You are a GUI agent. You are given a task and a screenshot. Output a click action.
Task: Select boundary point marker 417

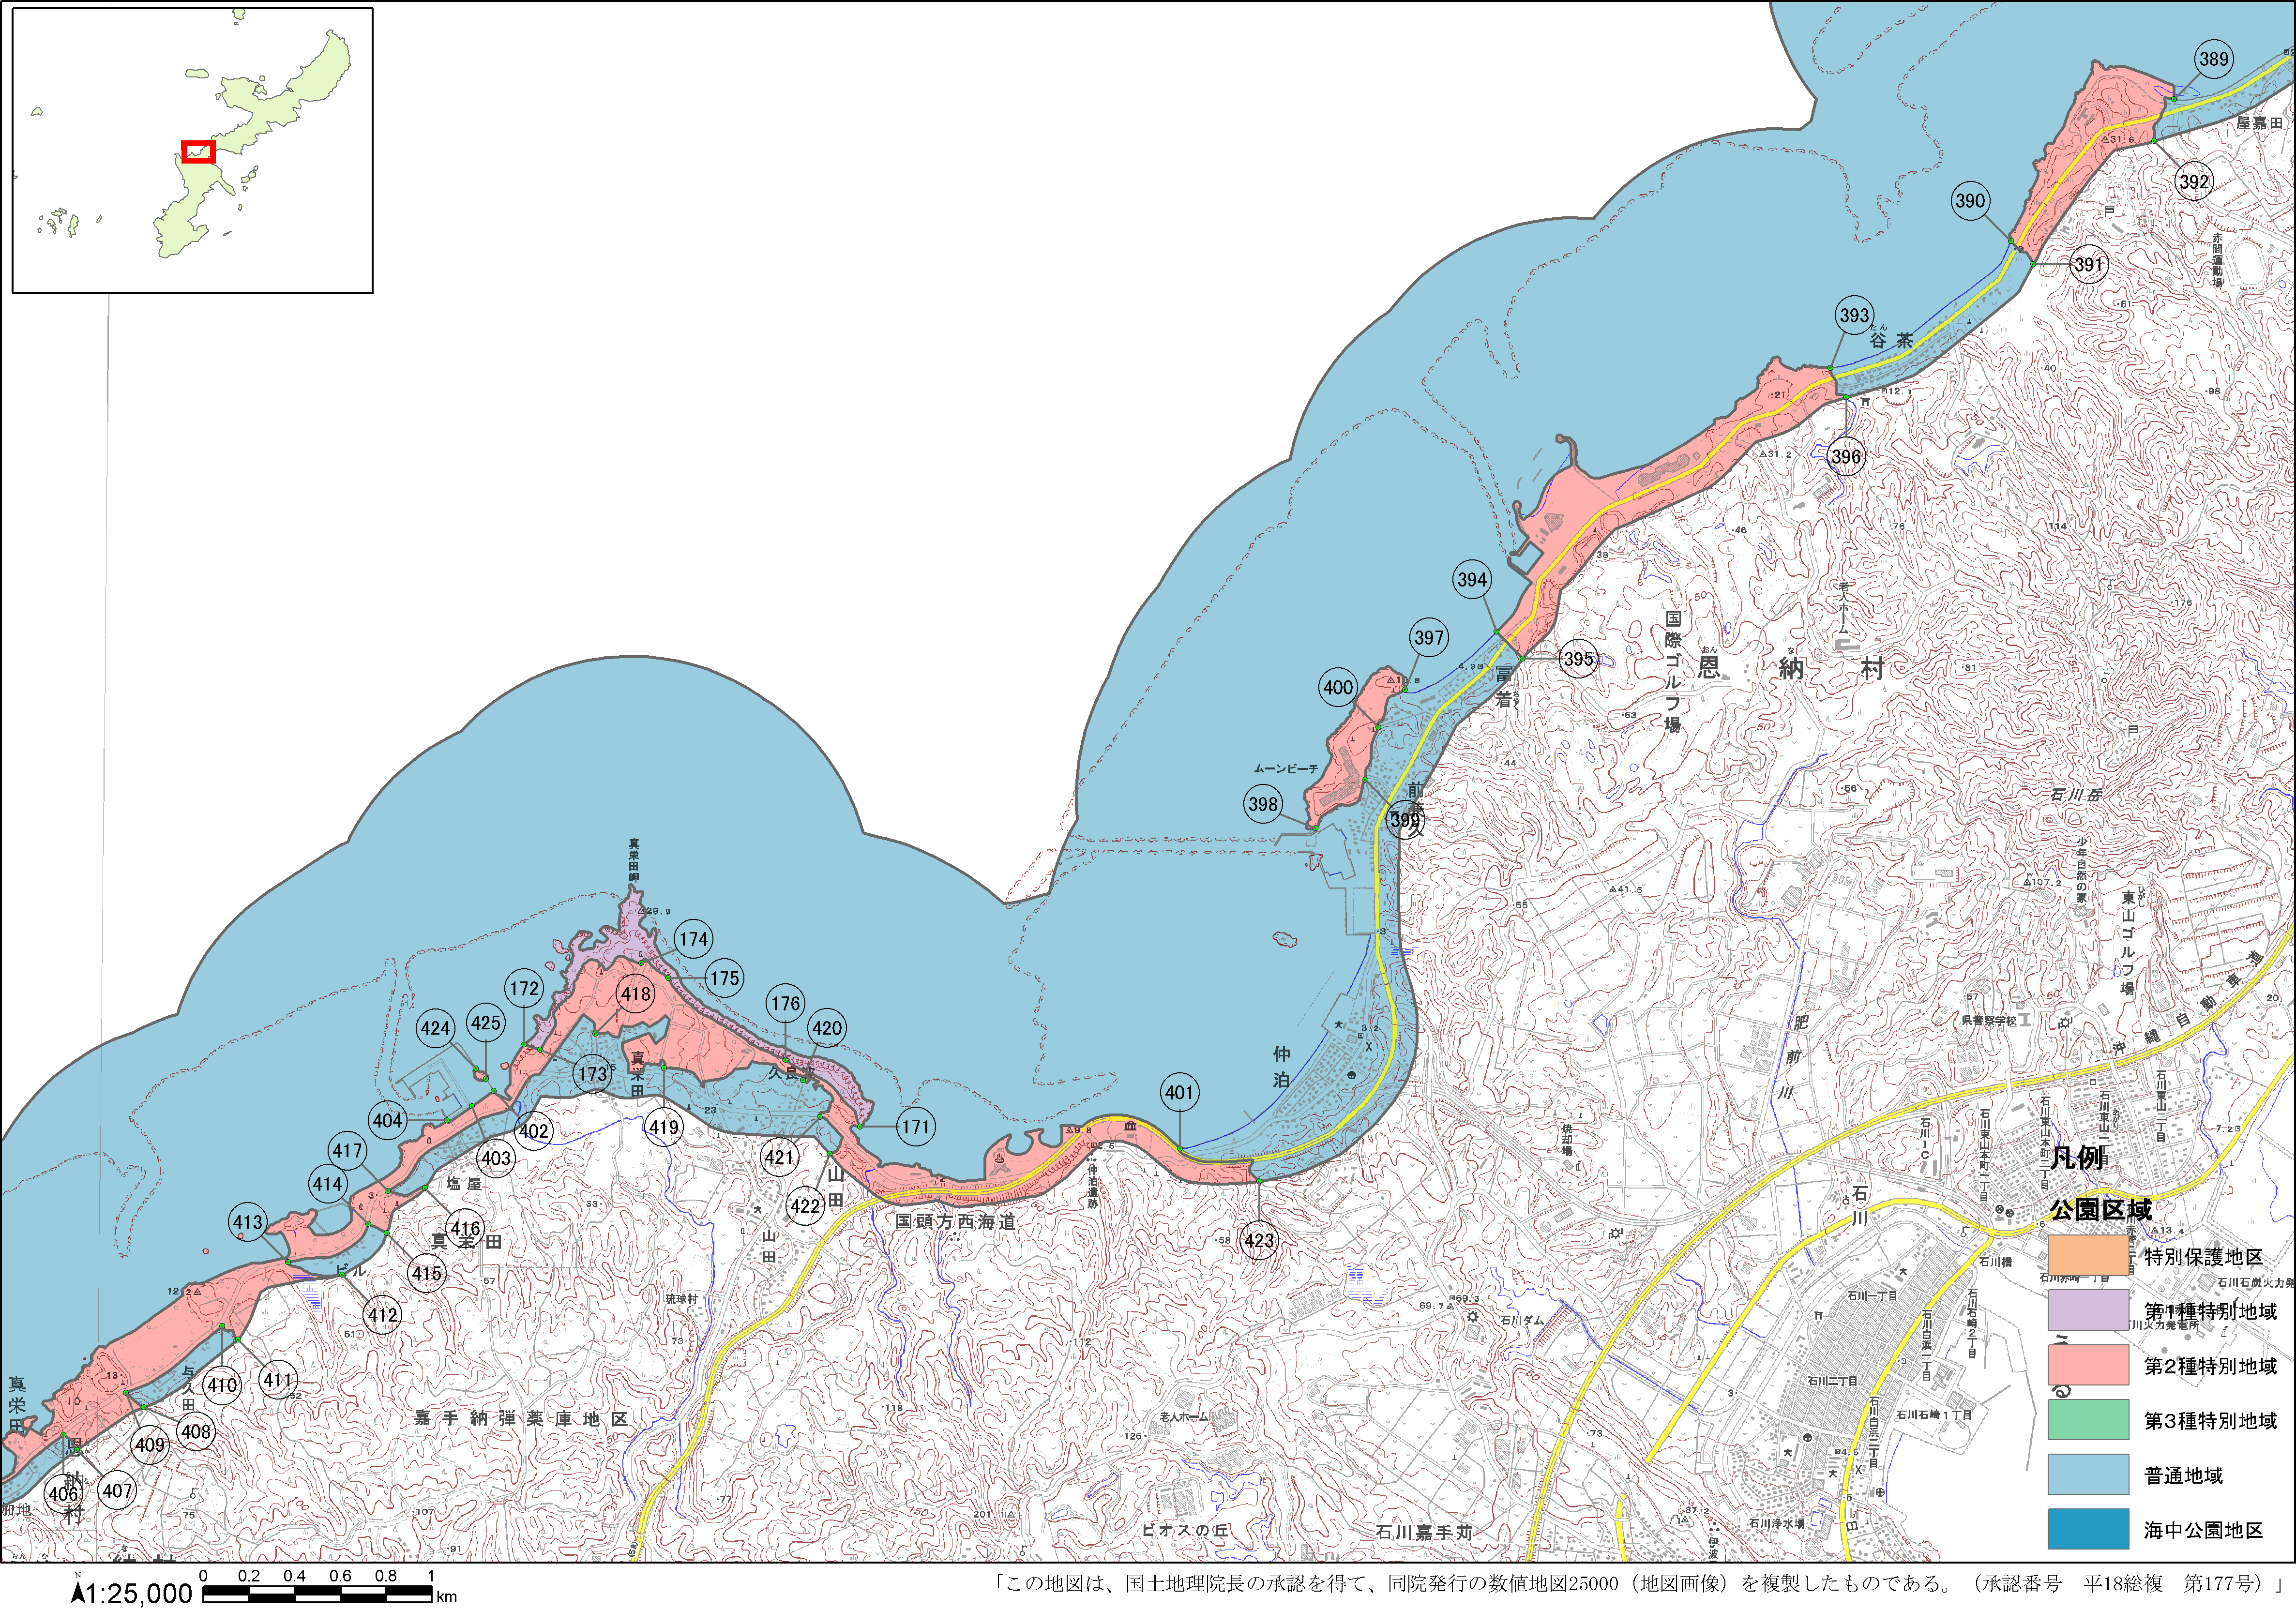[x=347, y=1150]
